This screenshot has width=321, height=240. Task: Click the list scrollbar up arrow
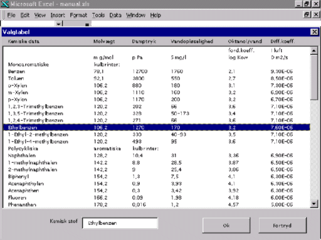[314, 51]
